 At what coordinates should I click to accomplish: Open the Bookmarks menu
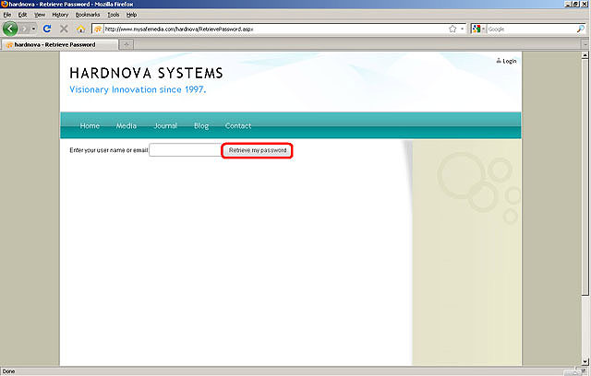point(87,16)
